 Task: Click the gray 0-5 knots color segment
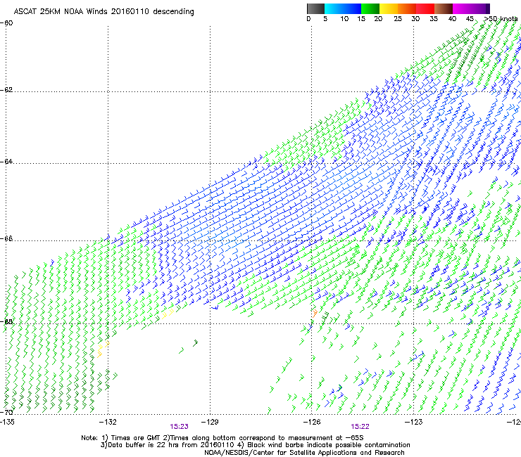click(315, 8)
